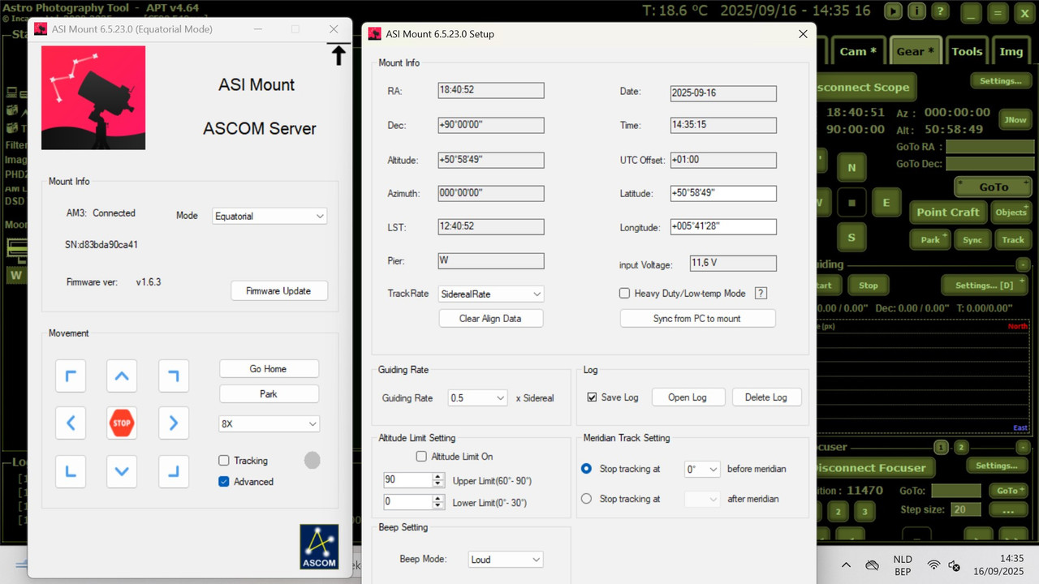Click the square stop button between APT directions
The height and width of the screenshot is (584, 1039).
tap(851, 203)
